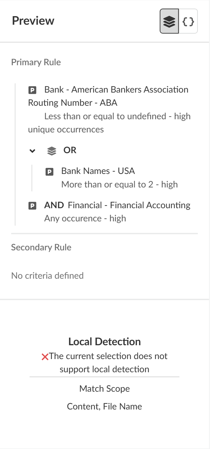This screenshot has width=210, height=449.
Task: Click the Primary Rule heading
Action: coord(36,62)
